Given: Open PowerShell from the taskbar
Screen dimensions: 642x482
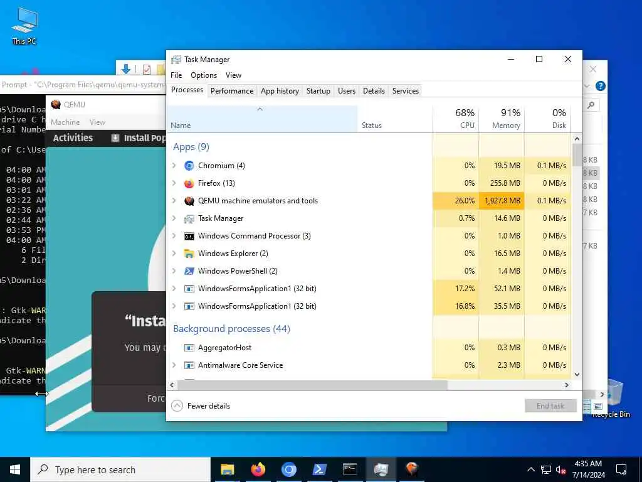Looking at the screenshot, I should click(319, 469).
